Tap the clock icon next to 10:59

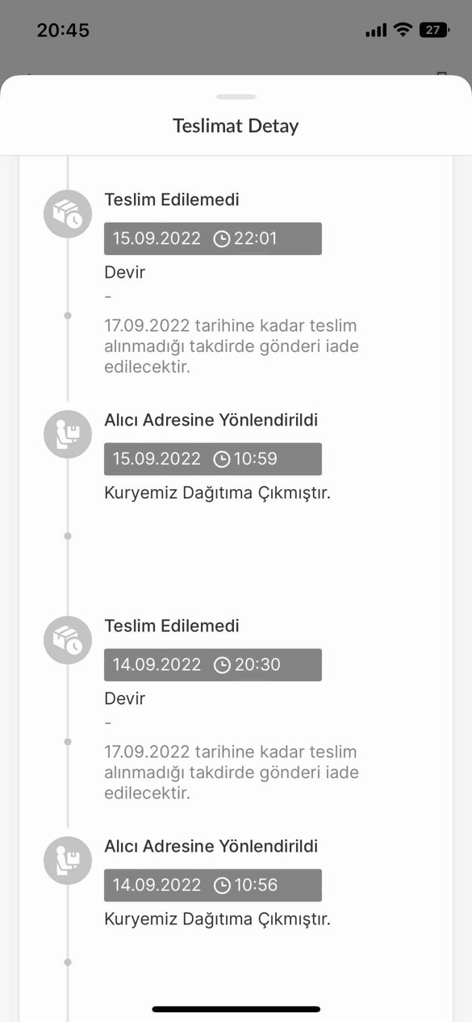[222, 459]
